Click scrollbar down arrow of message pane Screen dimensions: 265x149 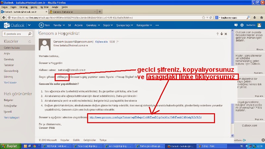tap(233, 135)
